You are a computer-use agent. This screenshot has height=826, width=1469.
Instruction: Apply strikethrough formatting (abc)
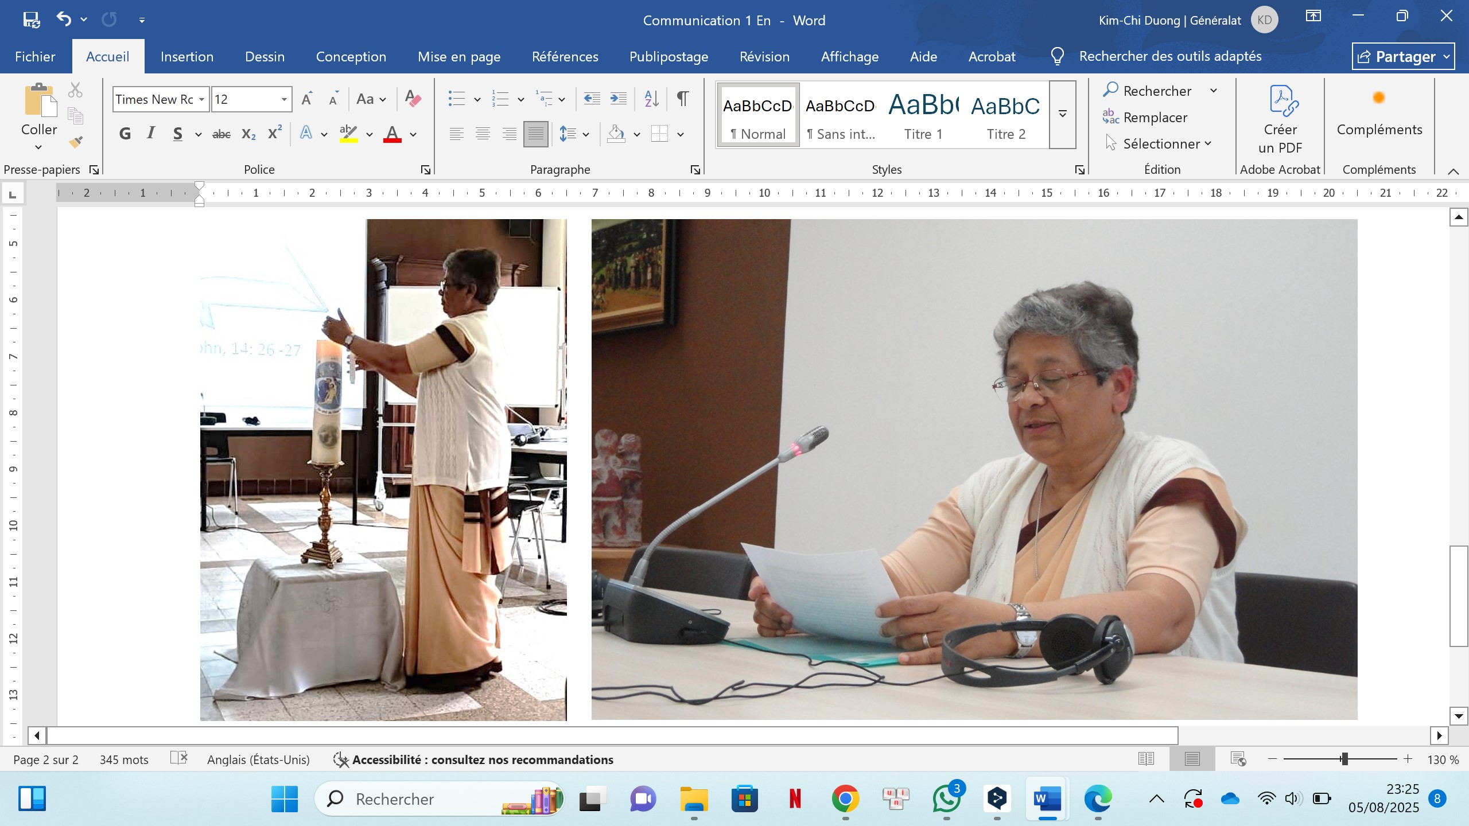(x=221, y=134)
